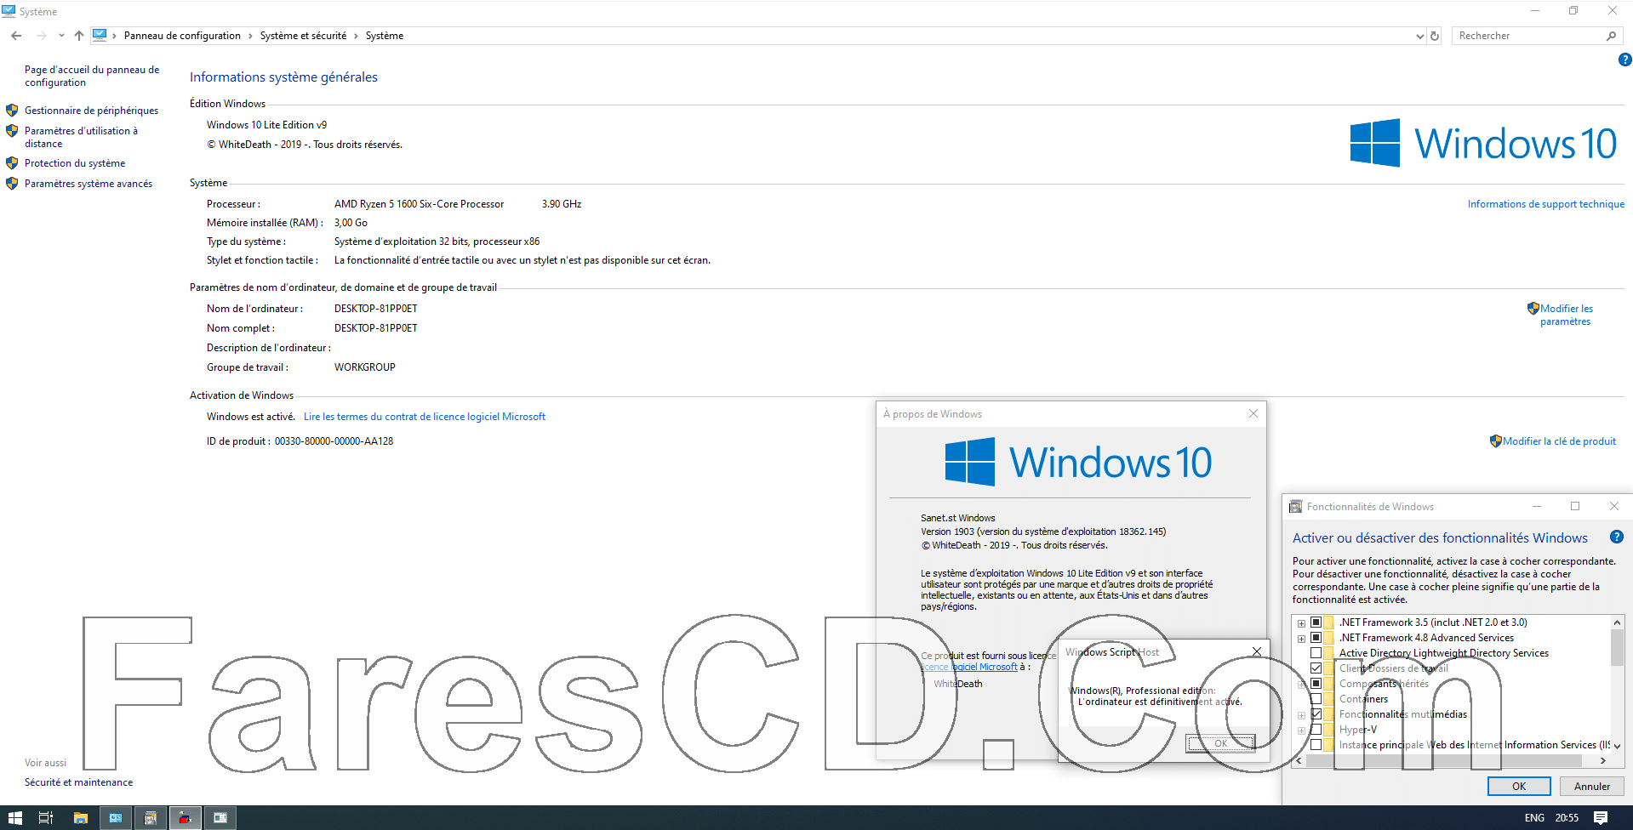Open Task View from the taskbar
This screenshot has width=1633, height=830.
pos(46,818)
